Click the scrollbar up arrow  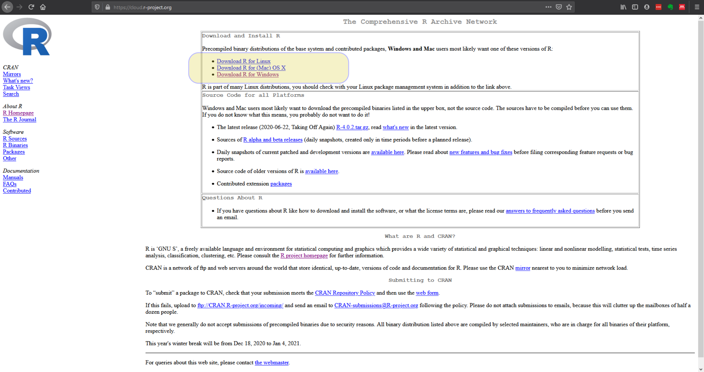[x=701, y=18]
